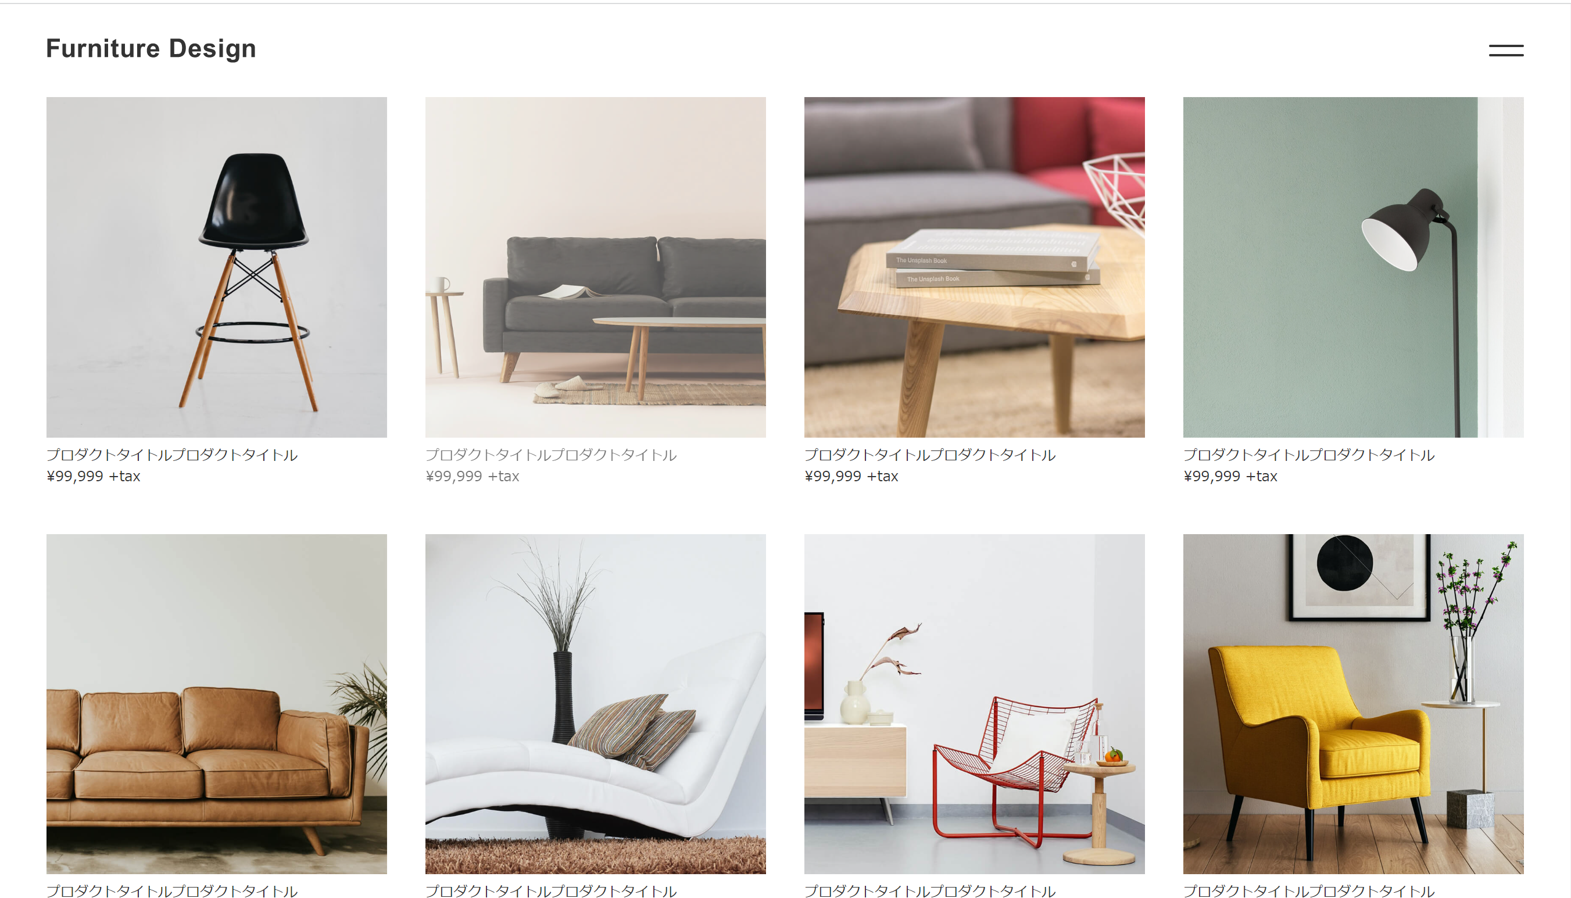The image size is (1571, 898).
Task: Click the product title under bar stool
Action: (x=172, y=455)
